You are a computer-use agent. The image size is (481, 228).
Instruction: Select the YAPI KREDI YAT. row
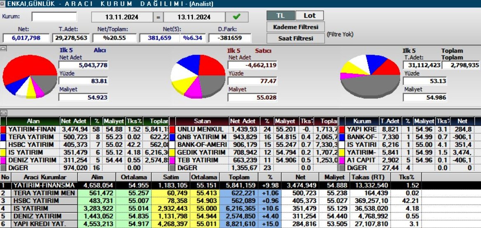point(240,224)
